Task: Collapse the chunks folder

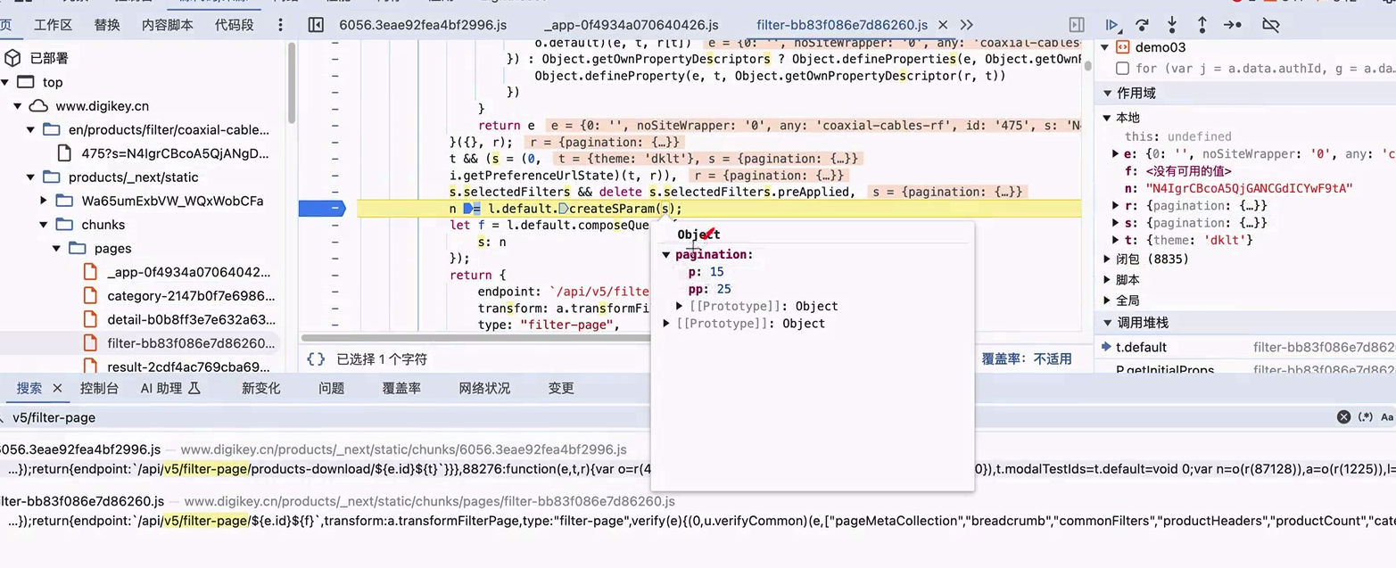Action: point(44,225)
